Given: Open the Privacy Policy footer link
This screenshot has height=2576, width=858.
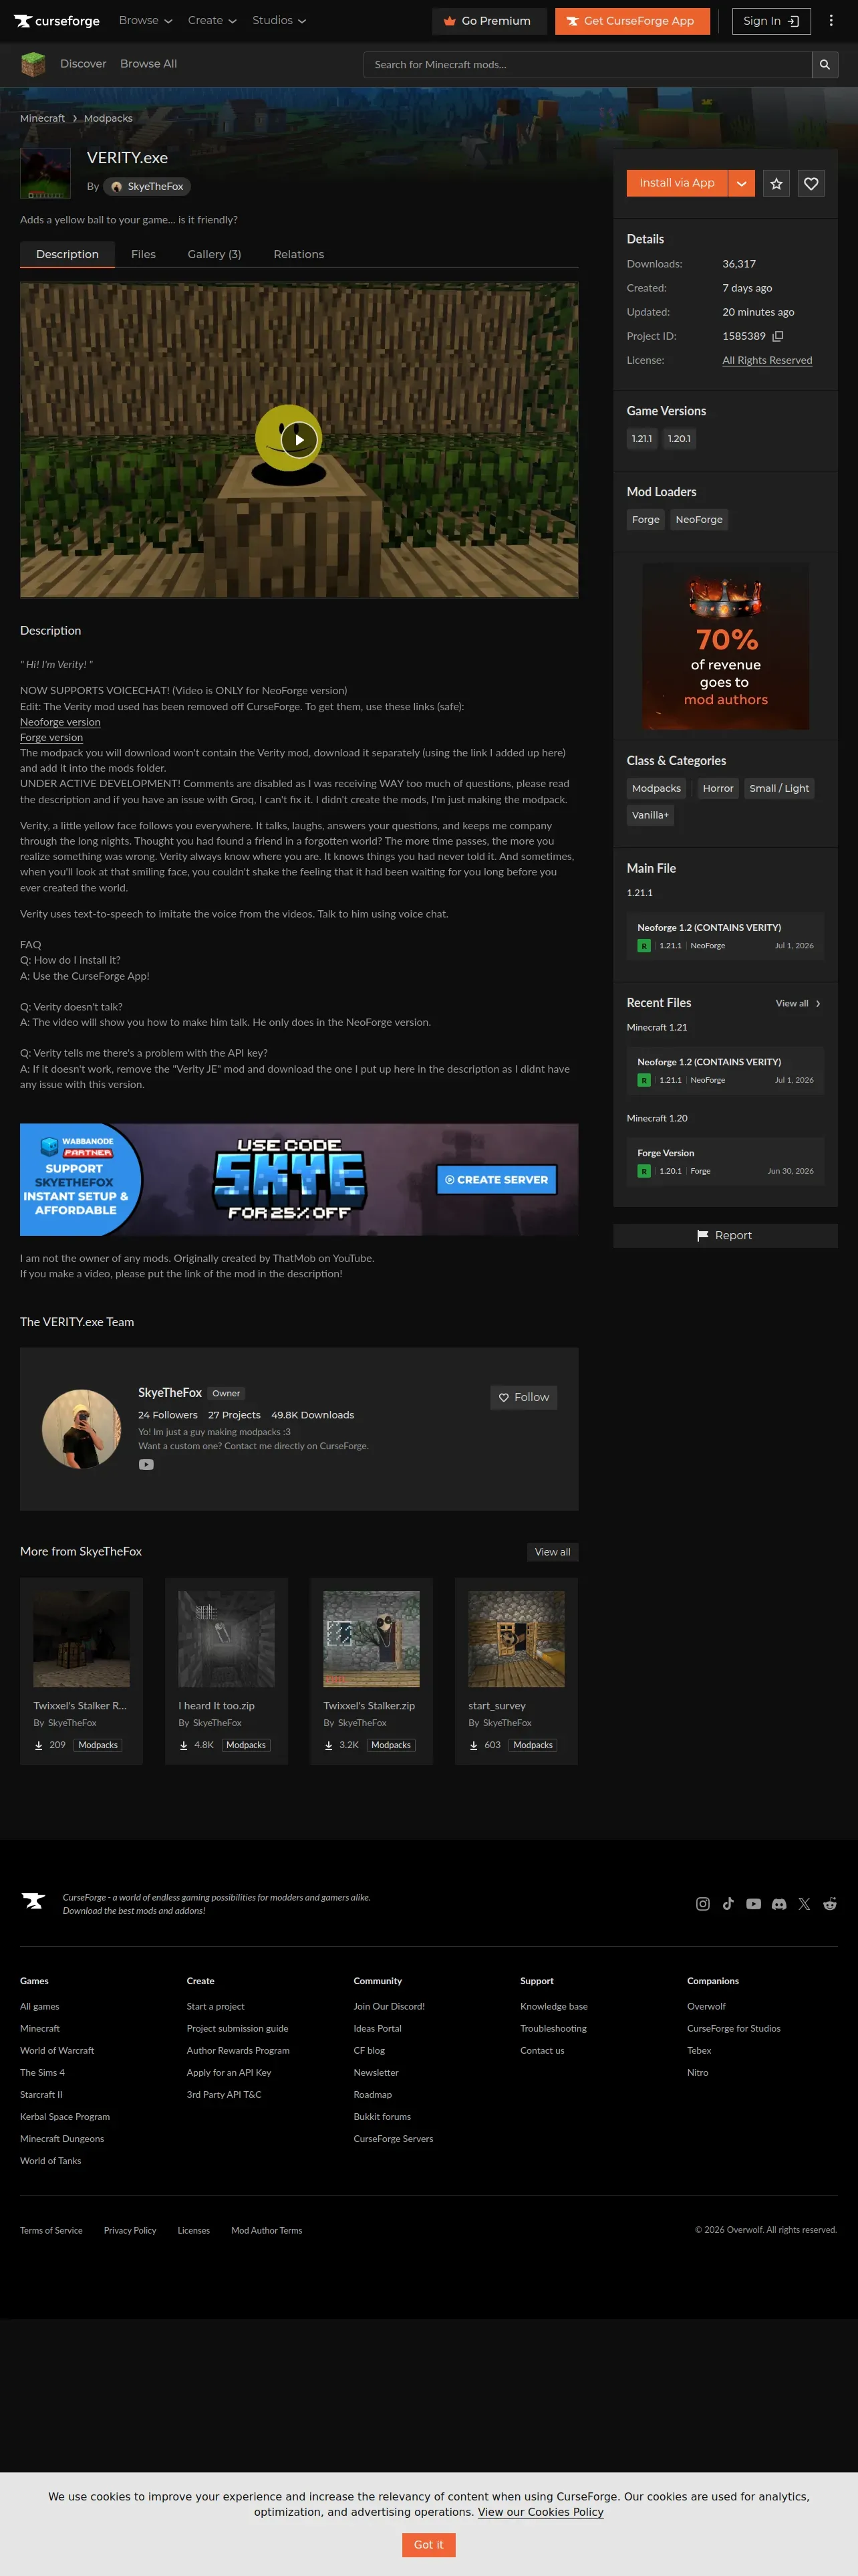Looking at the screenshot, I should tap(130, 2230).
